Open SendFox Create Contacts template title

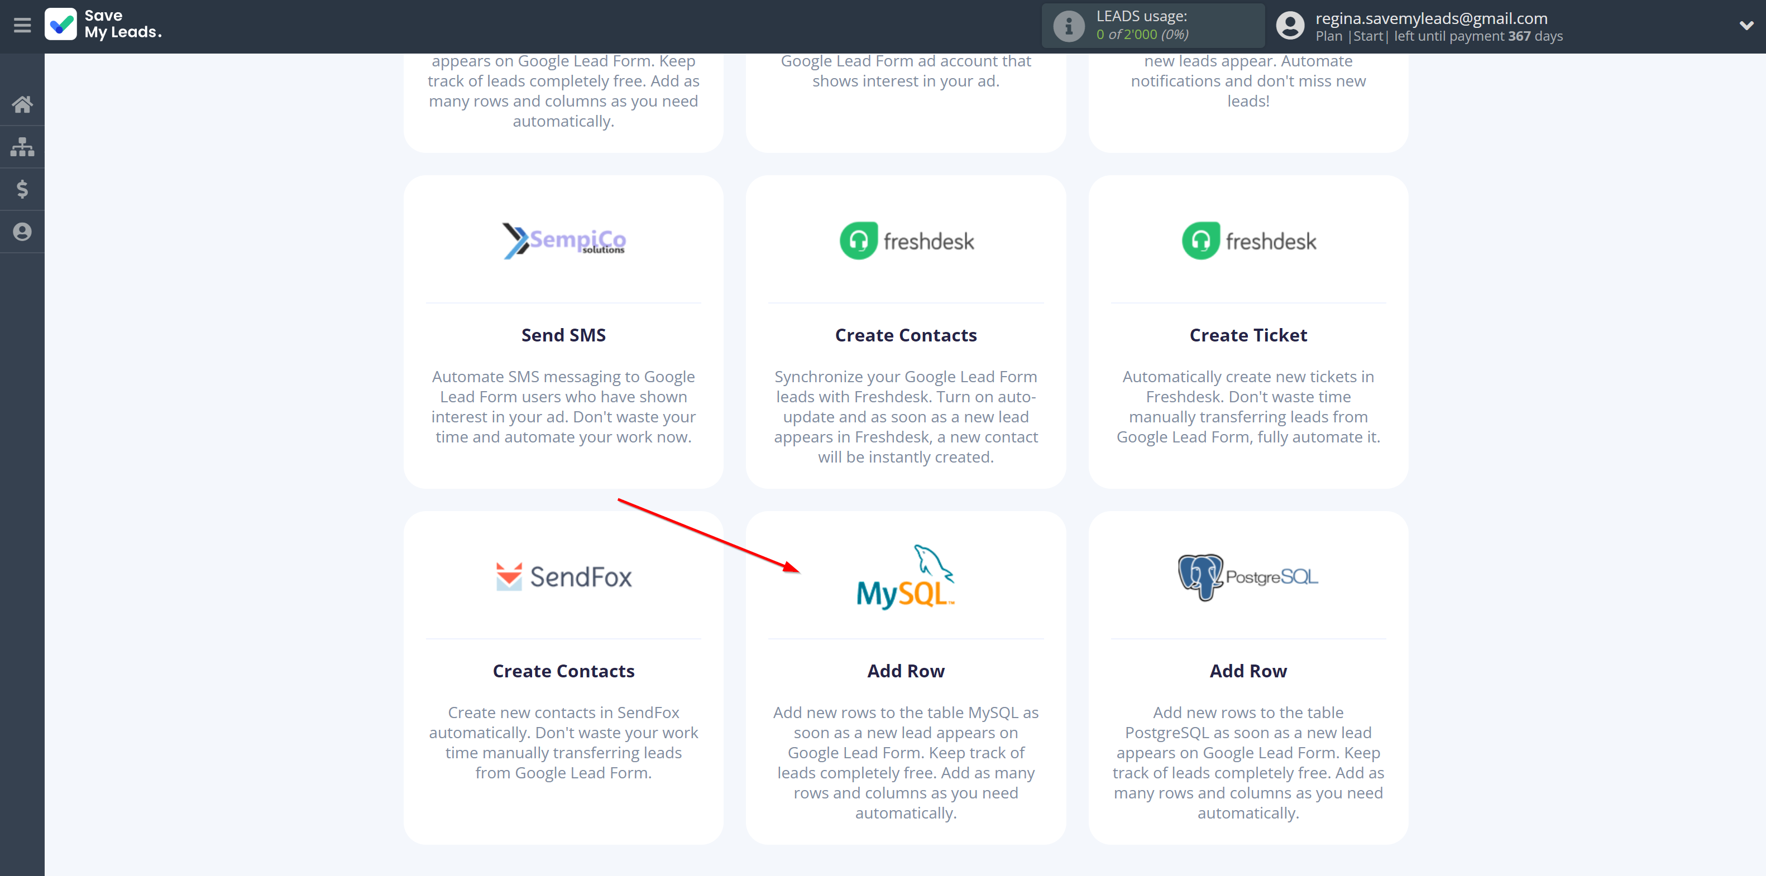point(563,671)
